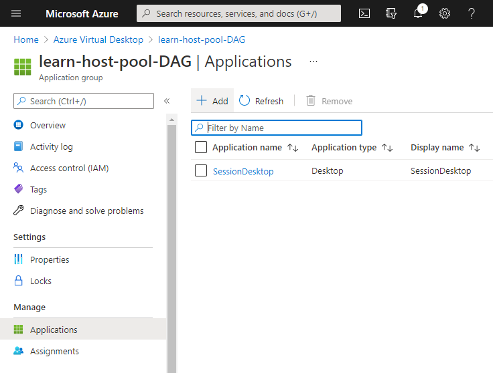Click the magnifier icon in the Filter by Name box

coord(200,128)
